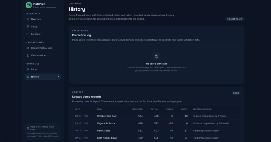Click the Oct 13, 2026 date cell

click(81, 138)
